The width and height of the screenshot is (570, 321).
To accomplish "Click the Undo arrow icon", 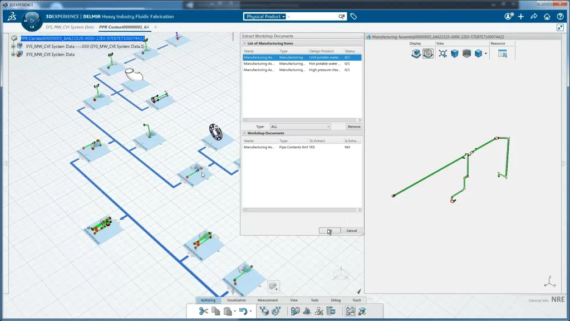I will 243,311.
